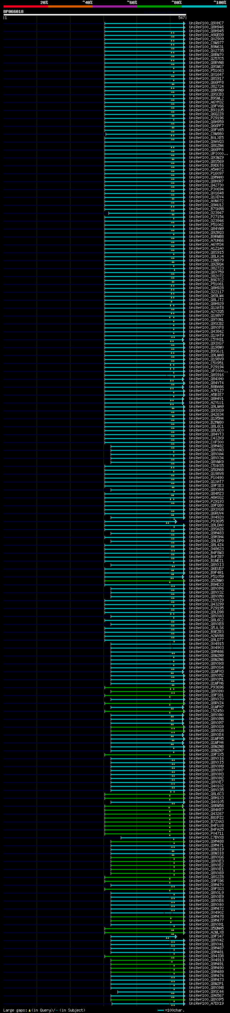This screenshot has height=1013, width=230.
Task: Select the UniRef100_Q6Q2Z8 label
Action: (206, 114)
